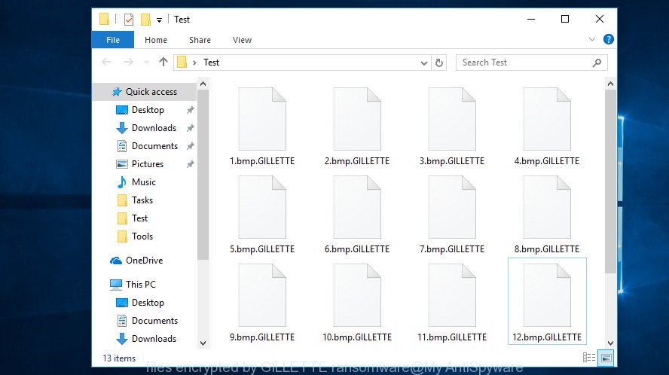This screenshot has width=669, height=375.
Task: Select file 11.bmp.GILLETTE
Action: click(x=452, y=303)
